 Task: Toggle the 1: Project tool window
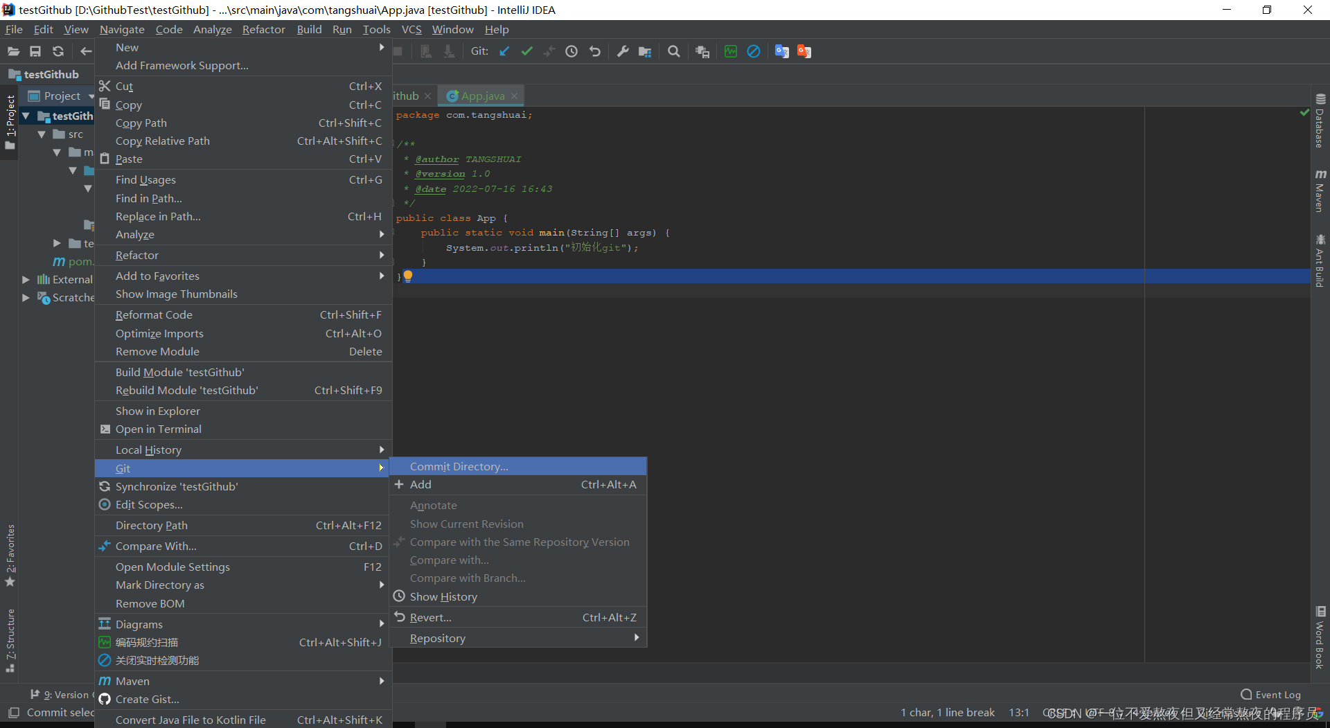coord(10,122)
